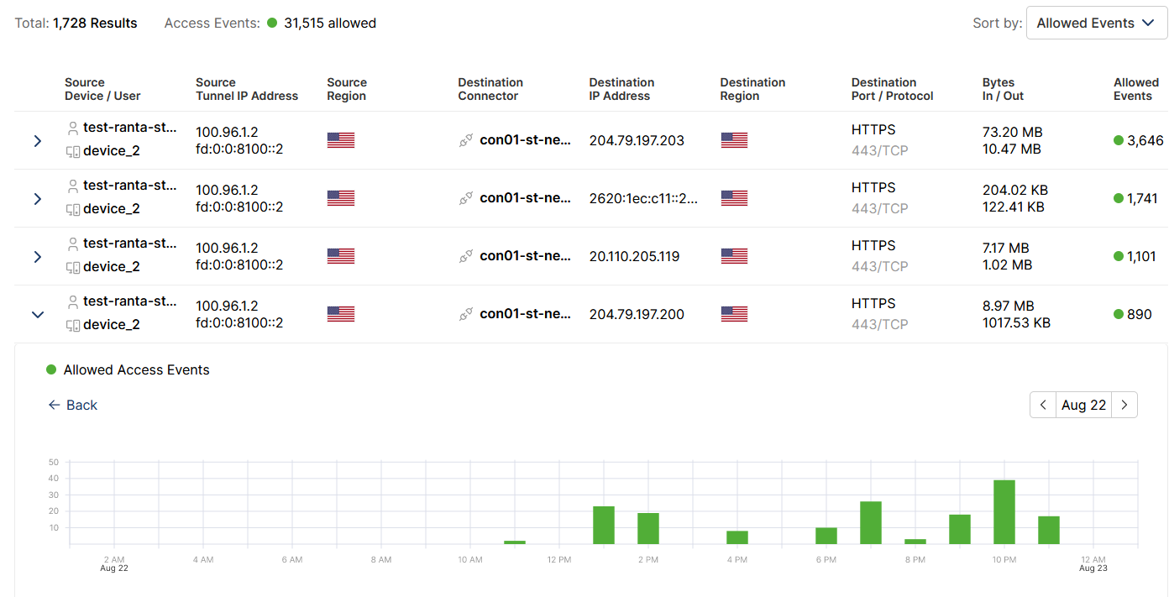Go to next day after Aug 22
The height and width of the screenshot is (597, 1169).
coord(1124,405)
